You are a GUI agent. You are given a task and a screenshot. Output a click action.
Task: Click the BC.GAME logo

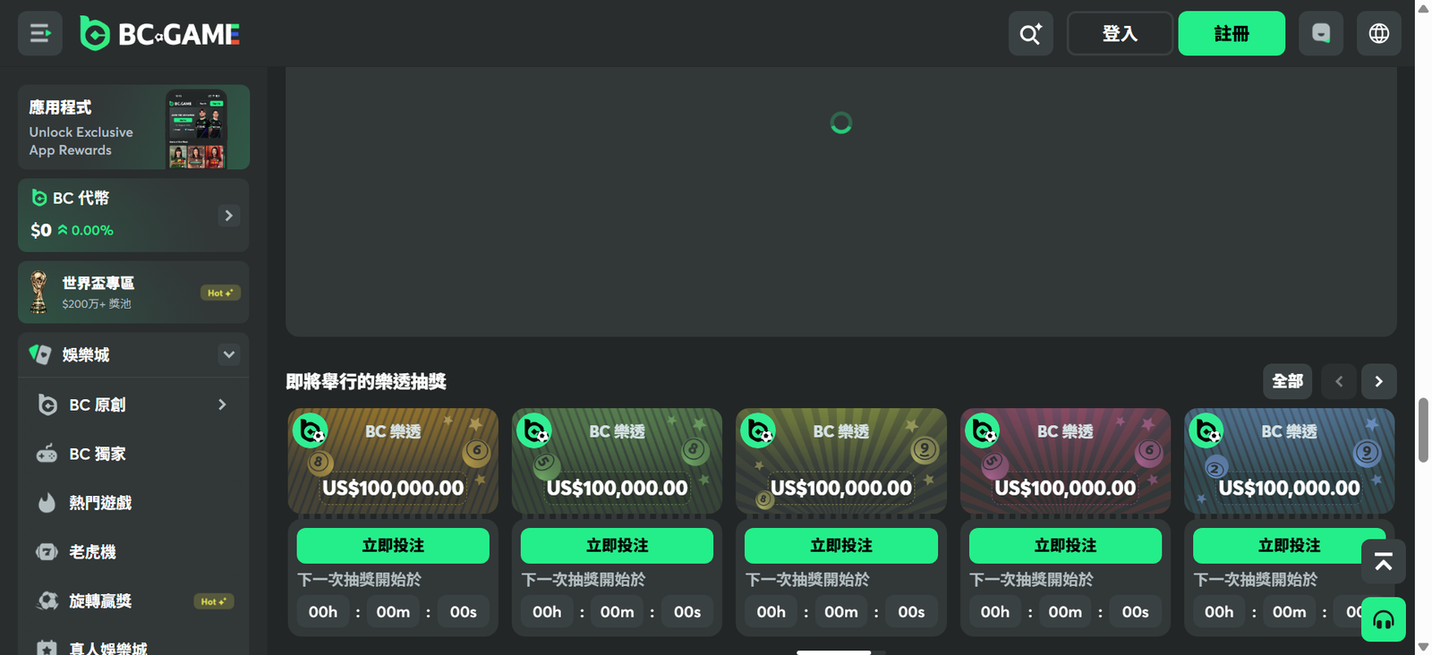tap(159, 34)
